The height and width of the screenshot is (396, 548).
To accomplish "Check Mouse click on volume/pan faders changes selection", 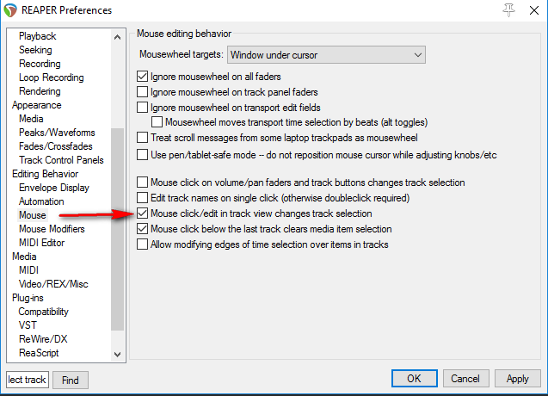I will tap(142, 183).
